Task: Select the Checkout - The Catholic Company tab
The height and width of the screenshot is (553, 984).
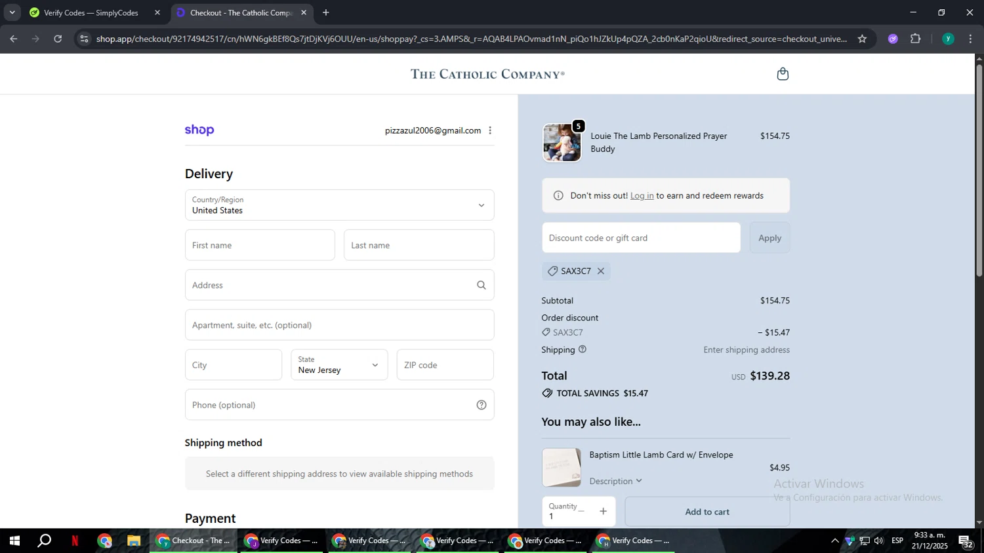Action: [x=242, y=12]
